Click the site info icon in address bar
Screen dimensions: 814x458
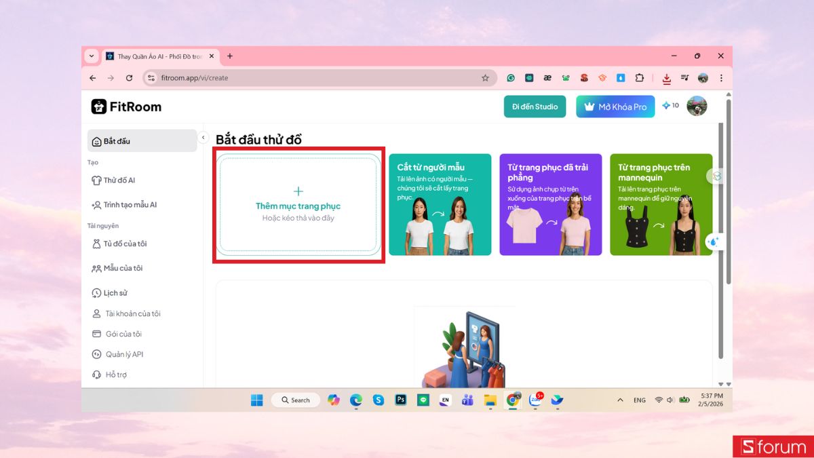point(151,78)
